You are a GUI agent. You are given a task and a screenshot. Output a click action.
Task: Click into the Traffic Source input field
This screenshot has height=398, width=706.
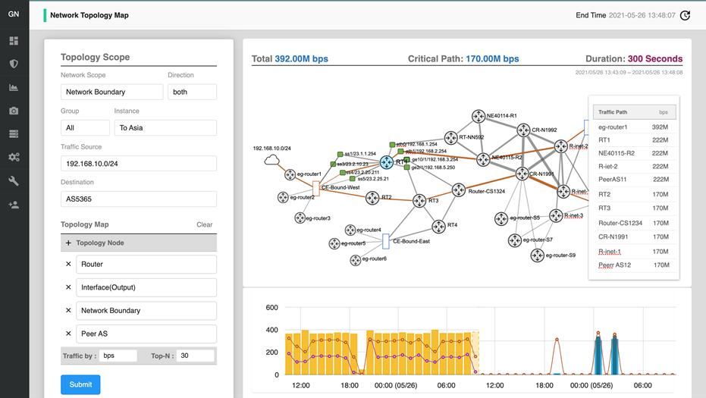click(x=138, y=163)
